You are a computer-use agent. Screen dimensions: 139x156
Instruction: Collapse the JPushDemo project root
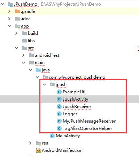pyautogui.click(x=2, y=4)
